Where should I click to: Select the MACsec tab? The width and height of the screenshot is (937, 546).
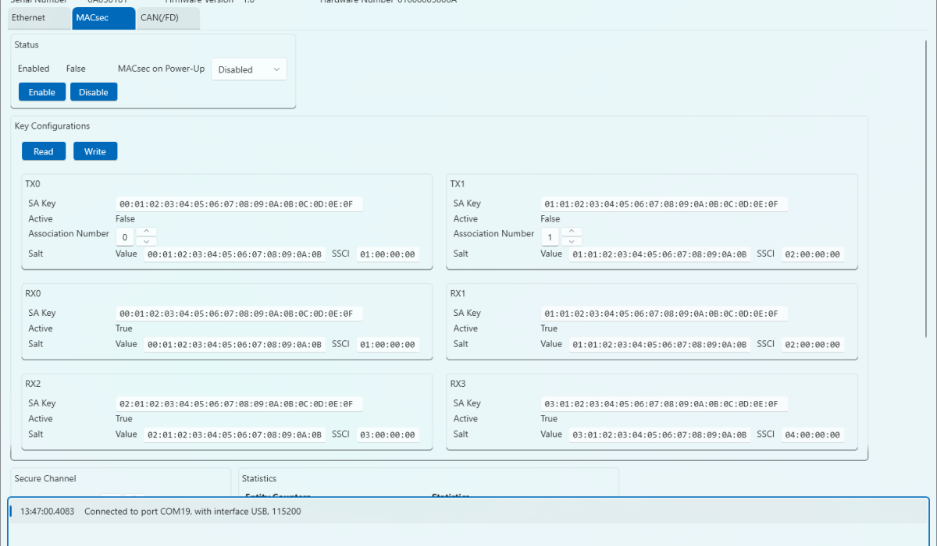pyautogui.click(x=92, y=18)
